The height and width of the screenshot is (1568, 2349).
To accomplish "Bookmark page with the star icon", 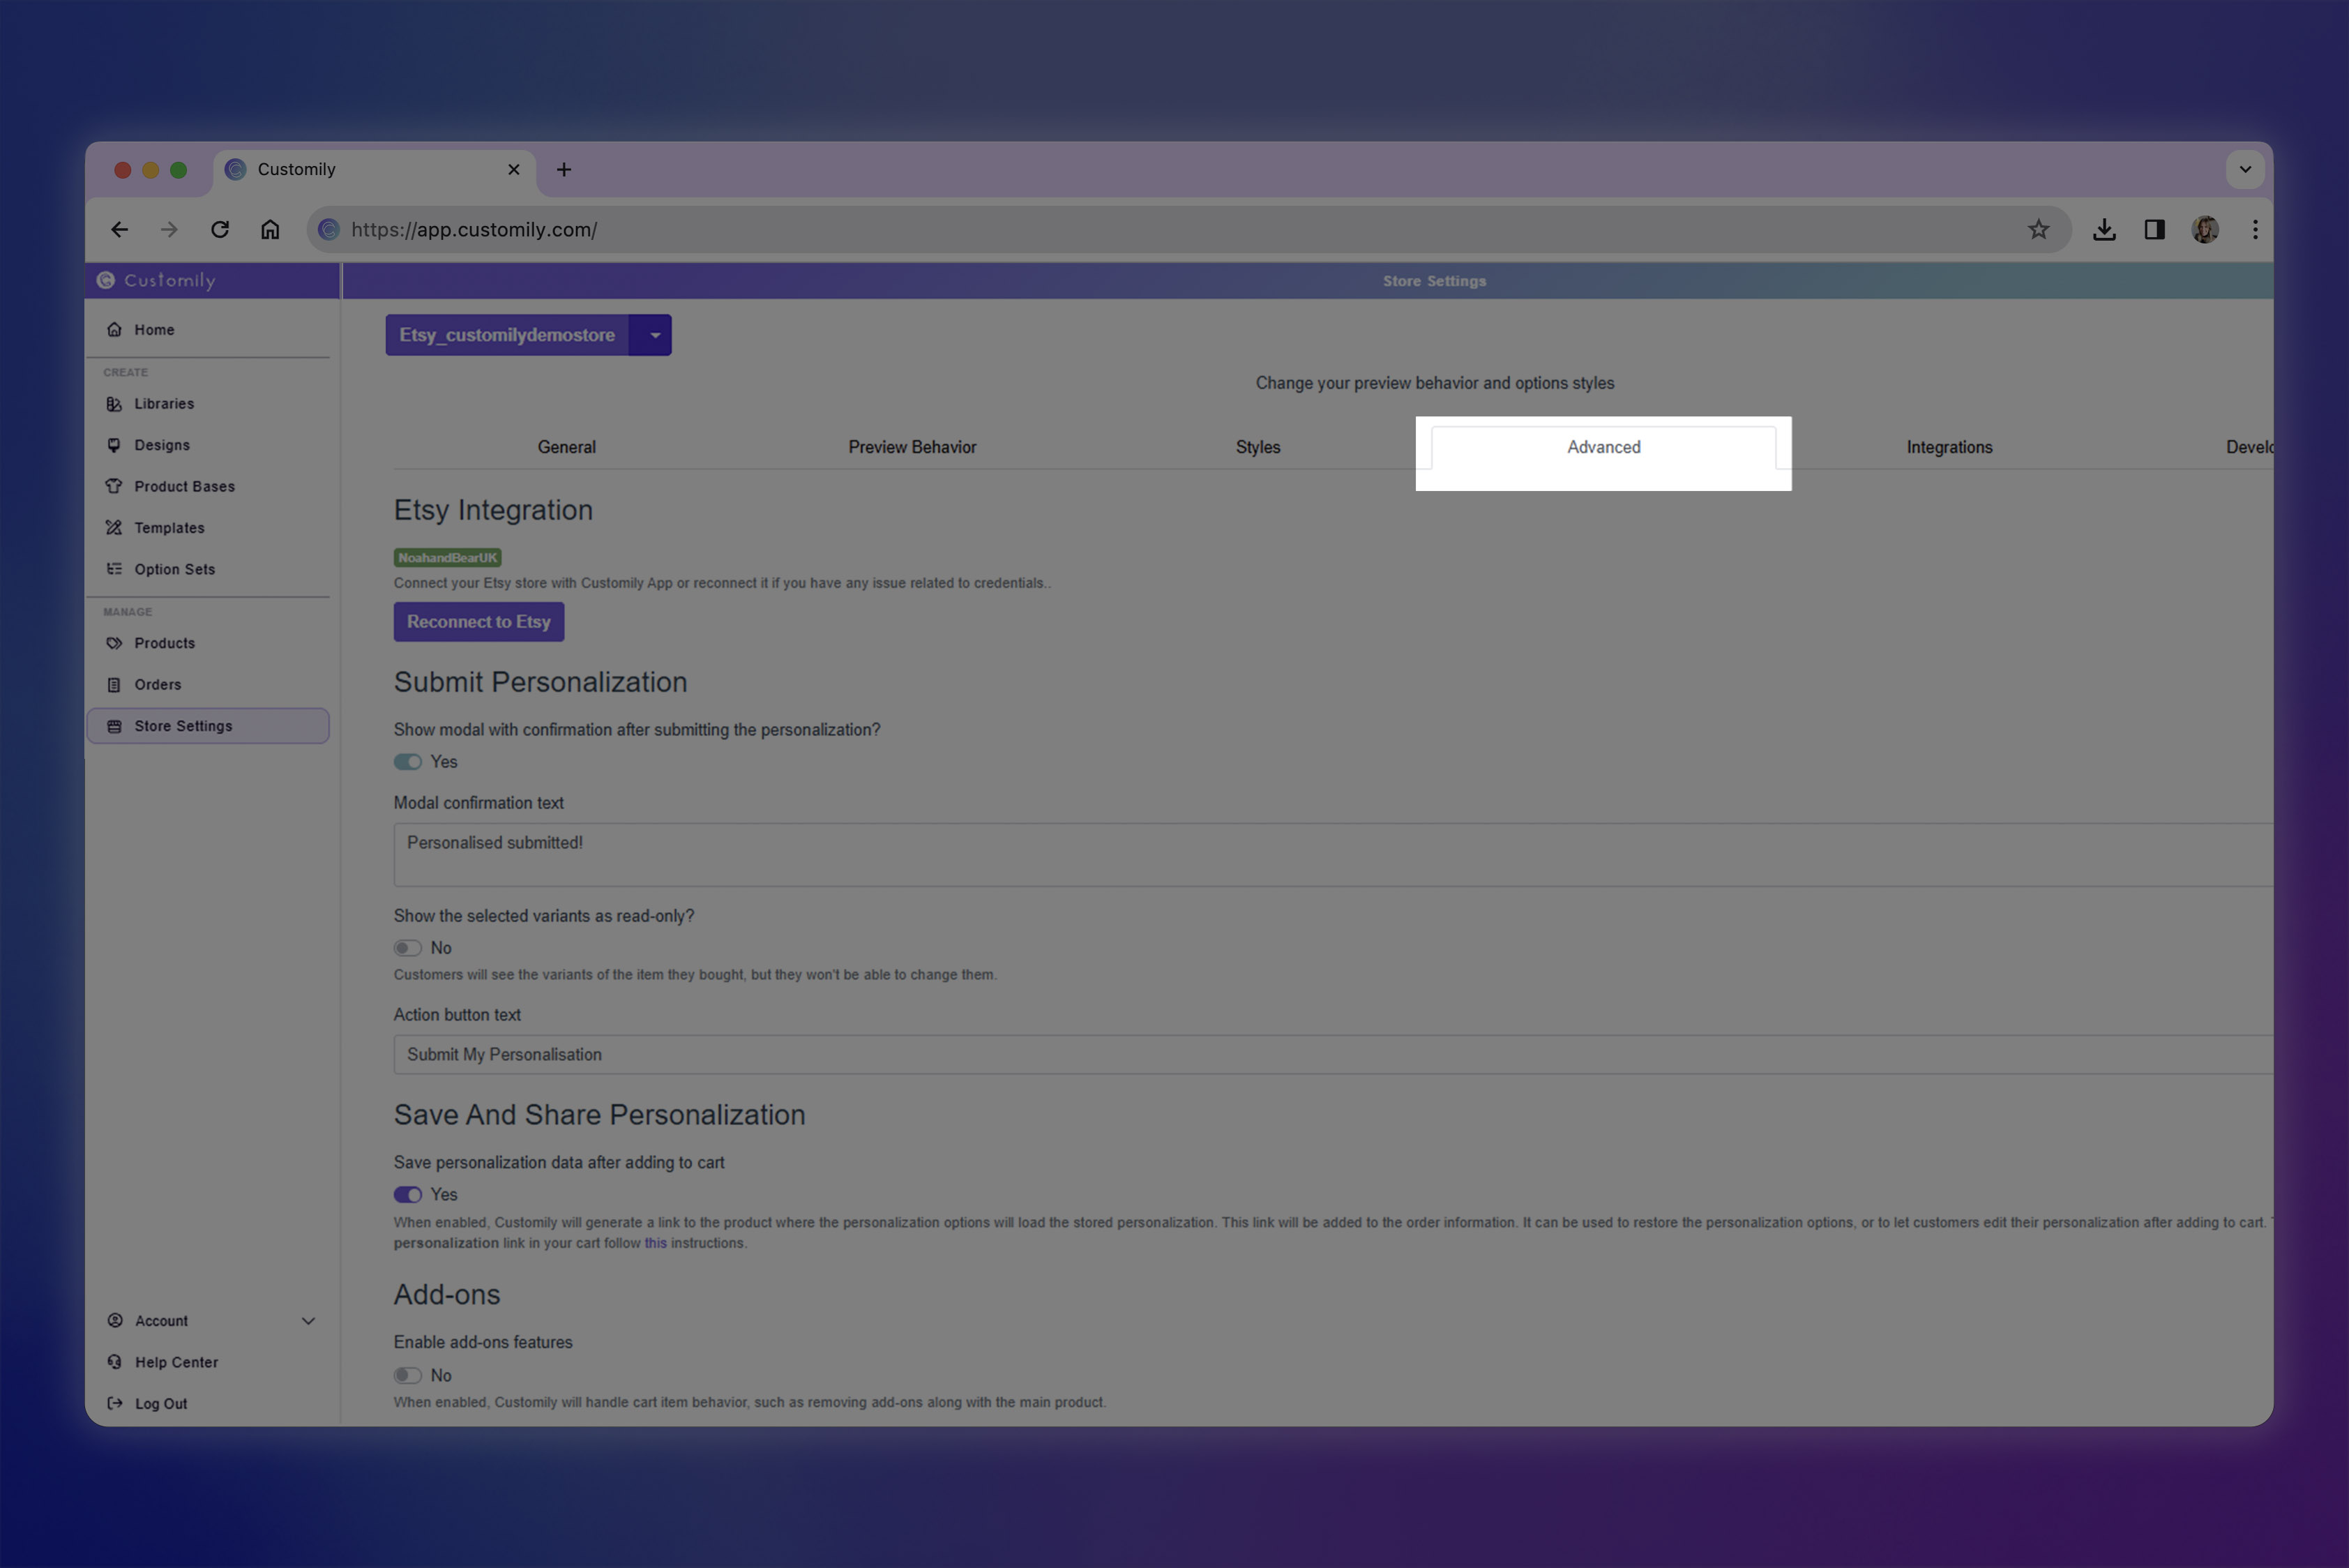I will pos(2038,230).
